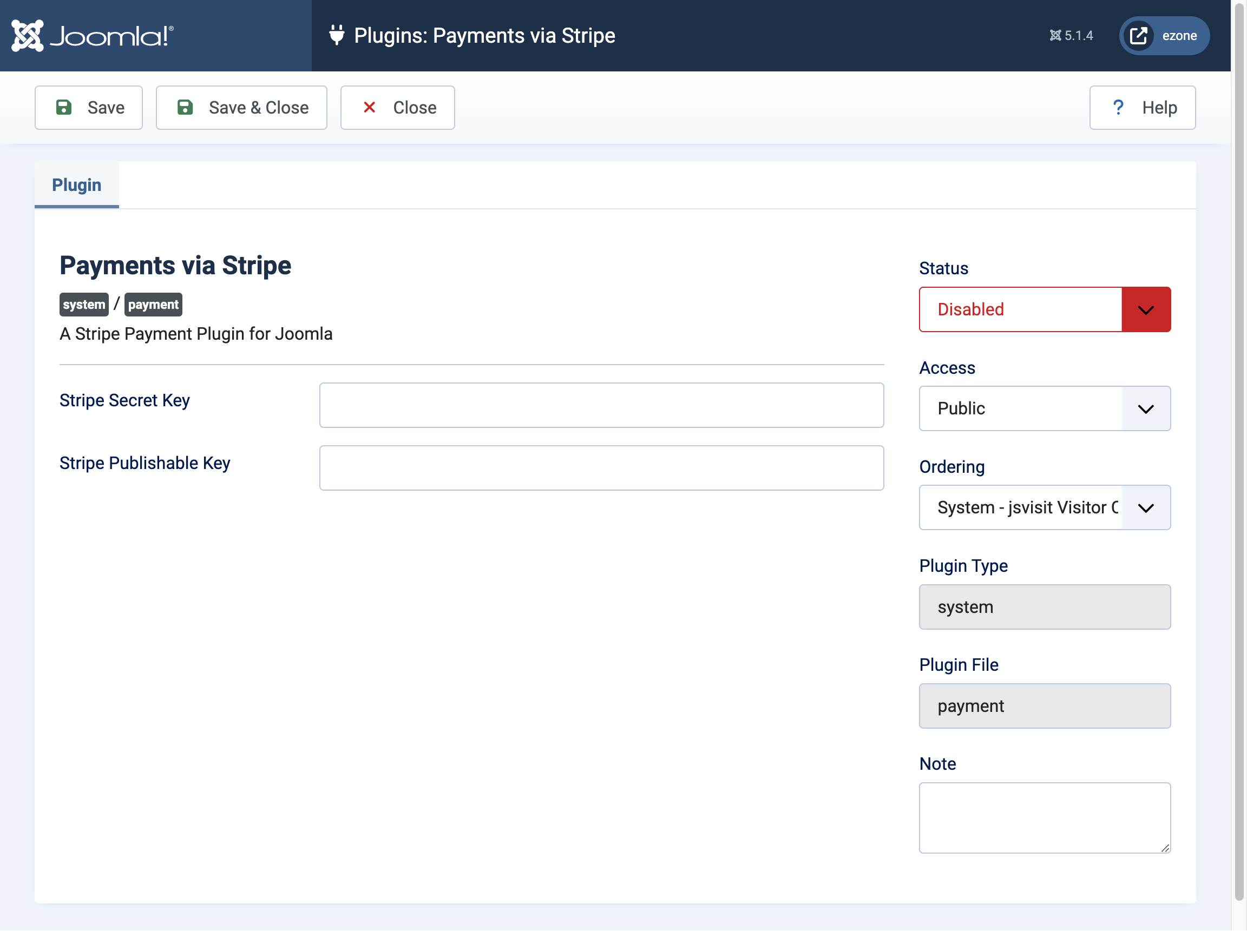Click the question mark icon for Help
The width and height of the screenshot is (1247, 931).
[x=1118, y=107]
